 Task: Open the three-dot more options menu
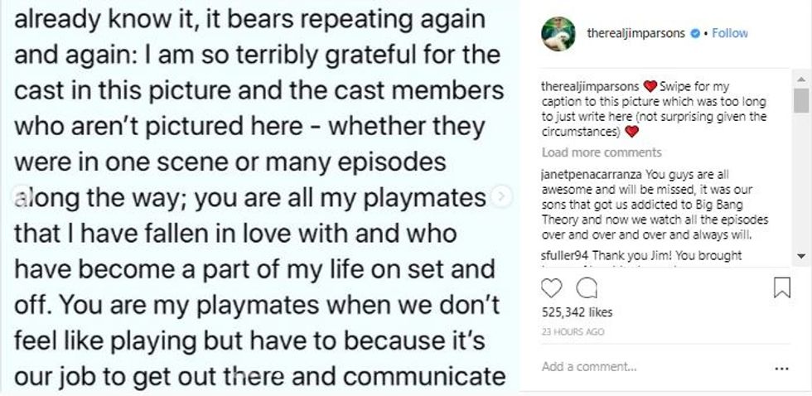coord(781,367)
